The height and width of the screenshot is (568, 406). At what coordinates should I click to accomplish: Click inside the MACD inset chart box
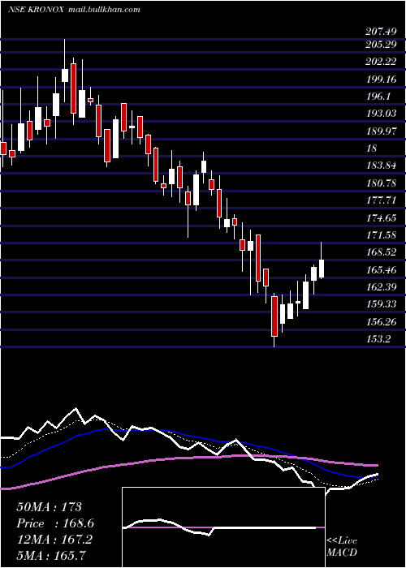(223, 527)
